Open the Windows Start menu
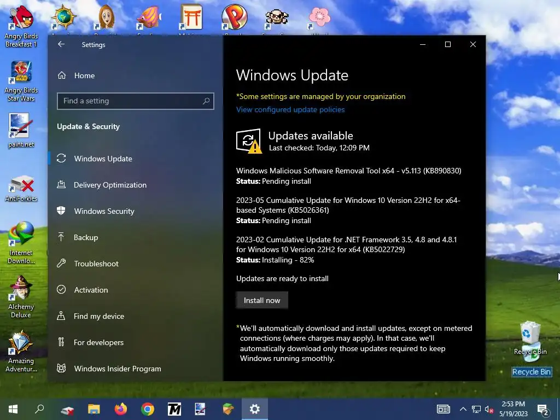 (13, 409)
